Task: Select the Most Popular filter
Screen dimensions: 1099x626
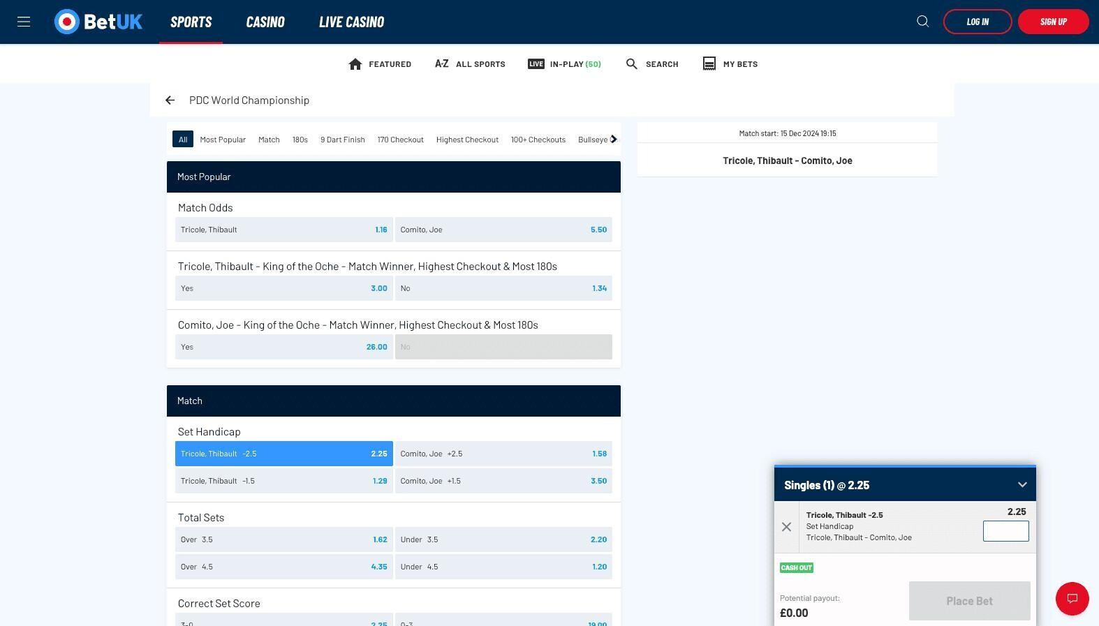Action: (223, 140)
